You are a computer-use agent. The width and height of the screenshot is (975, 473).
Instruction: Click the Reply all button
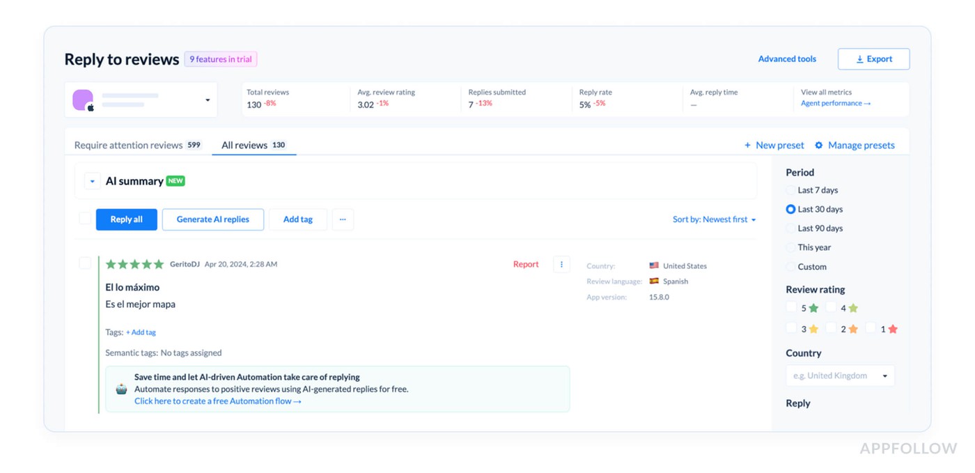(126, 219)
